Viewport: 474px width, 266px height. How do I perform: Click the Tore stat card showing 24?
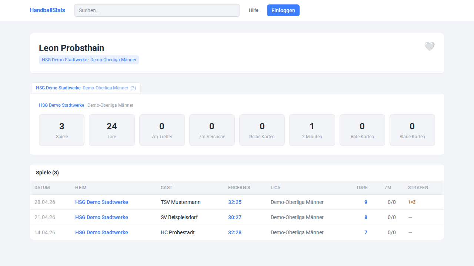coord(112,130)
